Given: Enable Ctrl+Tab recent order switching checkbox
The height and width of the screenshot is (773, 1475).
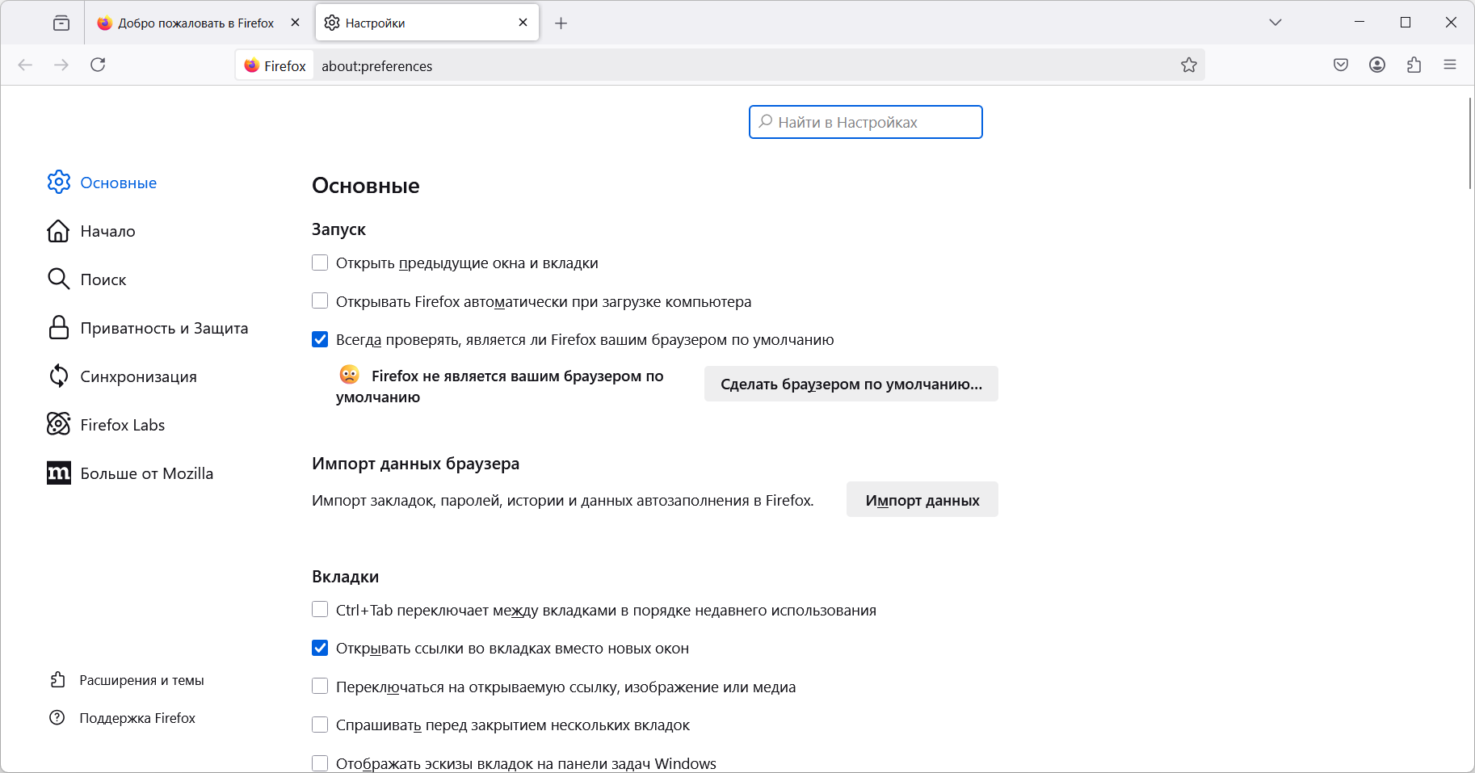Looking at the screenshot, I should 320,610.
